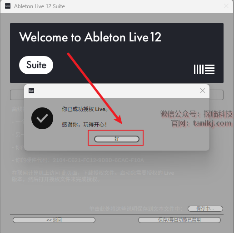Click the Live icon in the dialog header
The height and width of the screenshot is (233, 234).
pos(31,91)
